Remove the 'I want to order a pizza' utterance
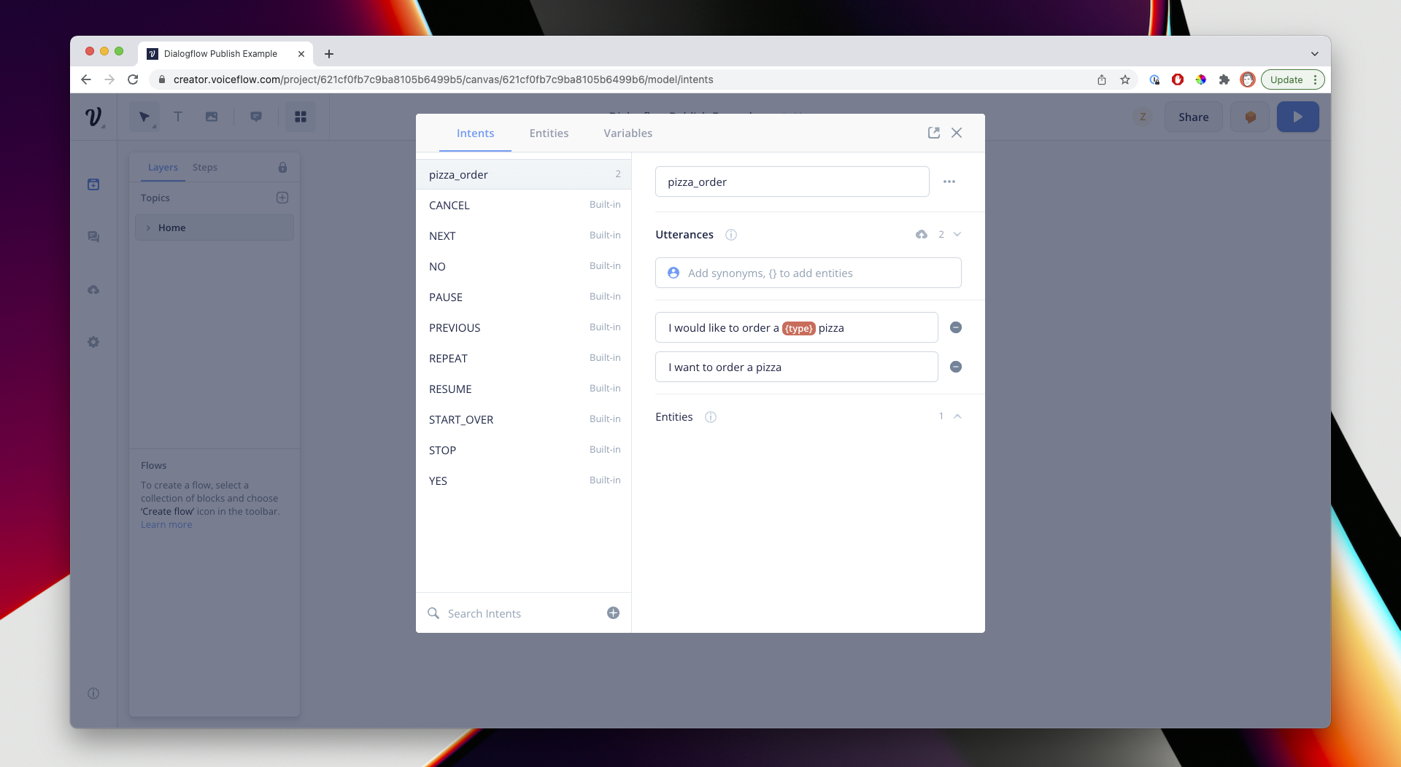 [955, 367]
